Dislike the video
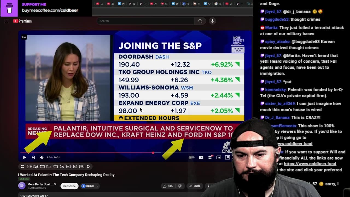This screenshot has height=197, width=350. tap(180, 186)
